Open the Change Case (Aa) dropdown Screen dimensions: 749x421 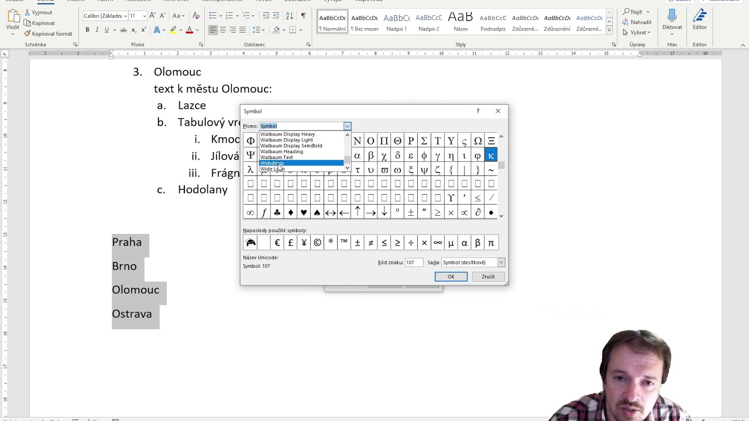coord(178,16)
